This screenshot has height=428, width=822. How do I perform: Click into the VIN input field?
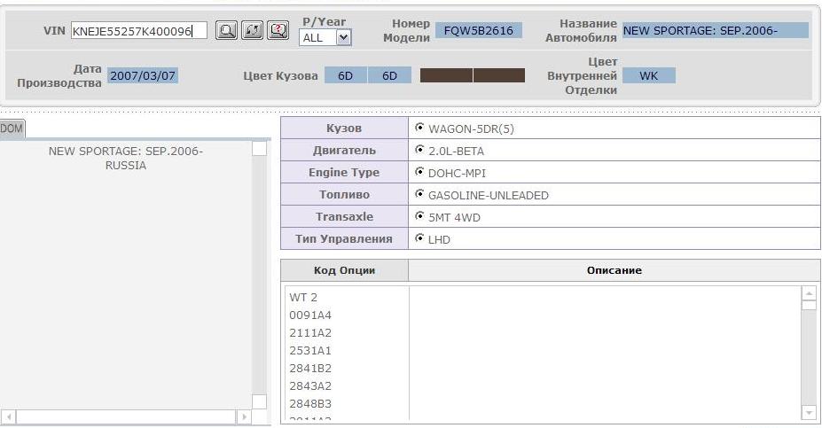click(137, 31)
